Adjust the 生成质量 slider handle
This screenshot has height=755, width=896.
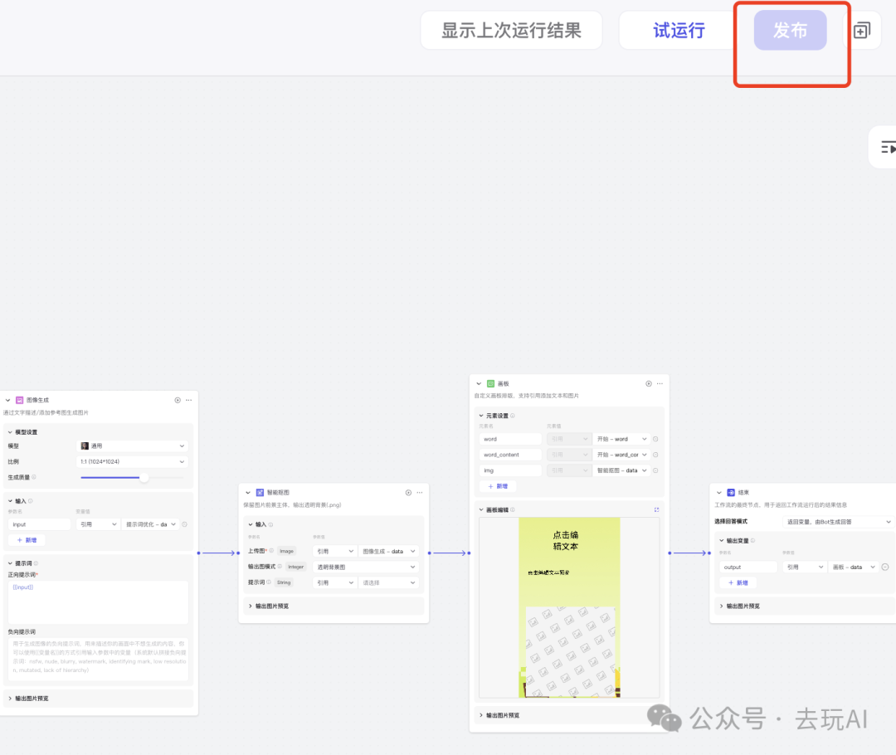[x=144, y=477]
